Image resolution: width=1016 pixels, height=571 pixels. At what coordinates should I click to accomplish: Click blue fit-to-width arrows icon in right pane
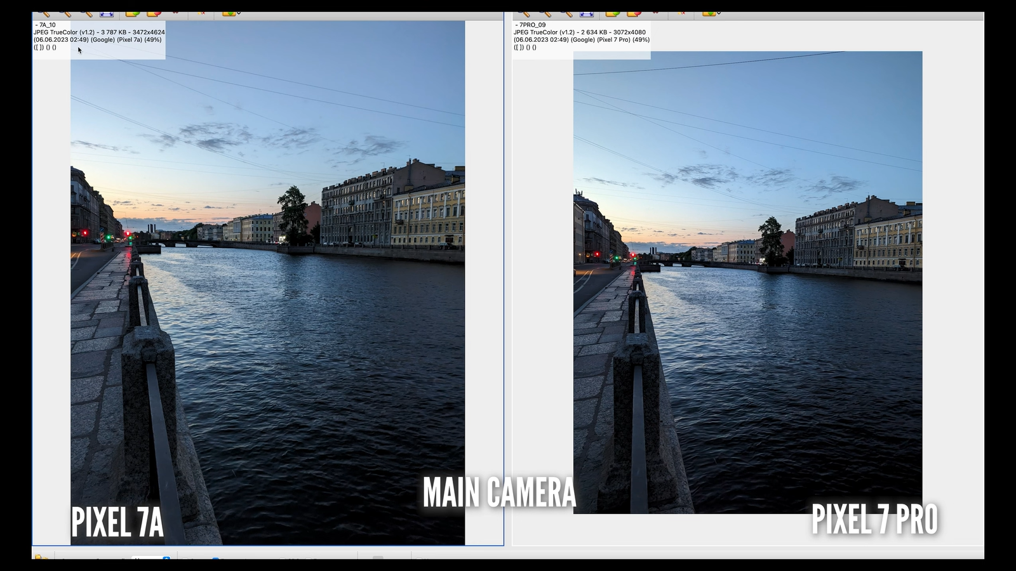(586, 13)
